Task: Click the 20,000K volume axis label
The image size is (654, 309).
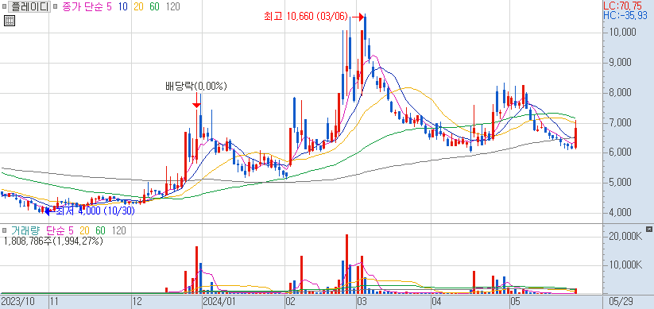Action: pos(625,236)
